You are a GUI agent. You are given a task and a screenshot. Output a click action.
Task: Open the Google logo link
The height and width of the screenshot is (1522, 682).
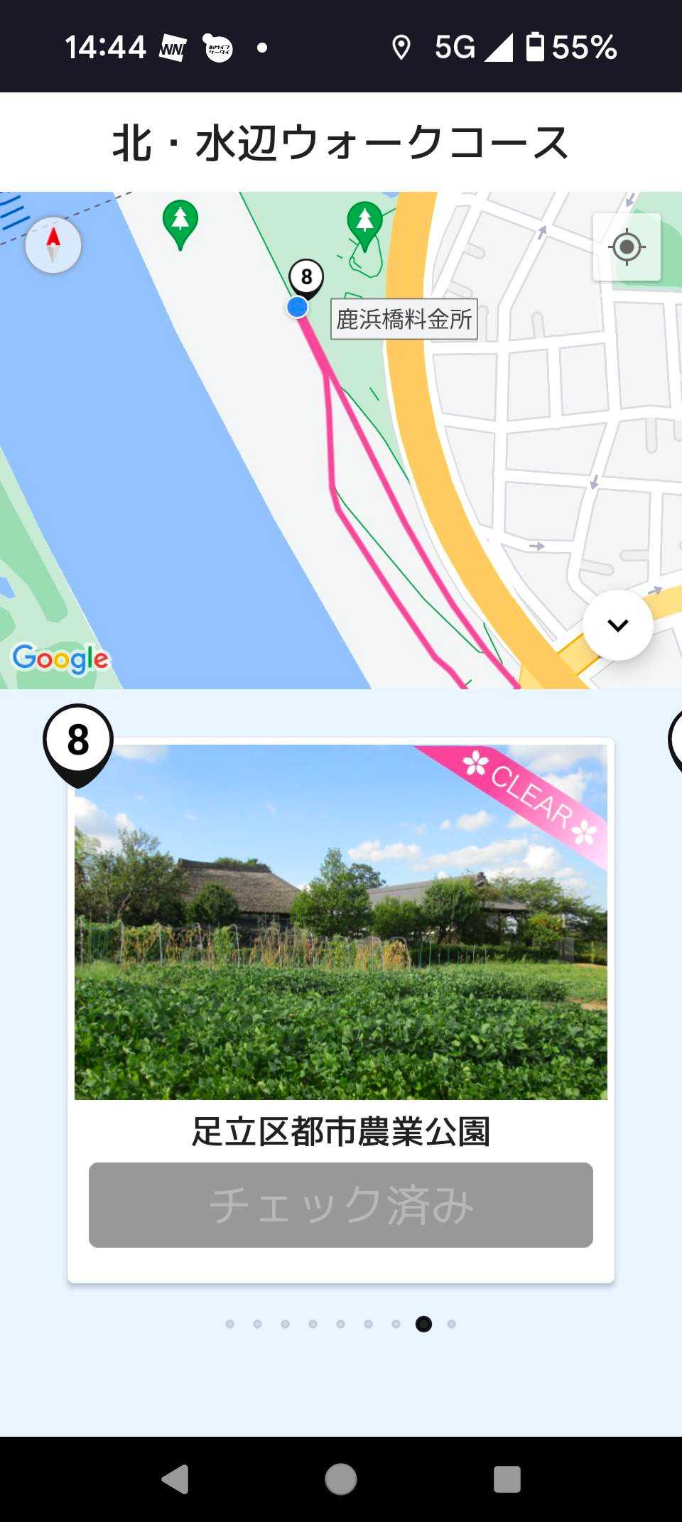click(x=61, y=659)
